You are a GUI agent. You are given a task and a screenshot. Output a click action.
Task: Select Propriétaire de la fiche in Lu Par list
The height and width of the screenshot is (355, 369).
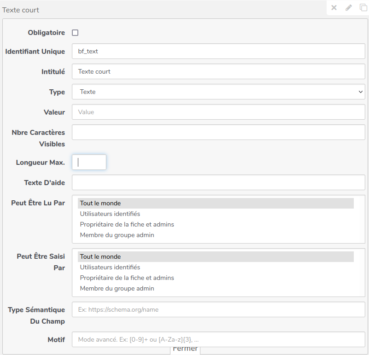127,224
